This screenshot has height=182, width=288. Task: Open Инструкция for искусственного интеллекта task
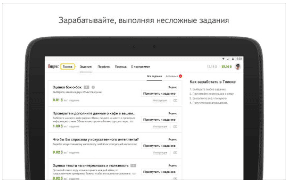160,153
